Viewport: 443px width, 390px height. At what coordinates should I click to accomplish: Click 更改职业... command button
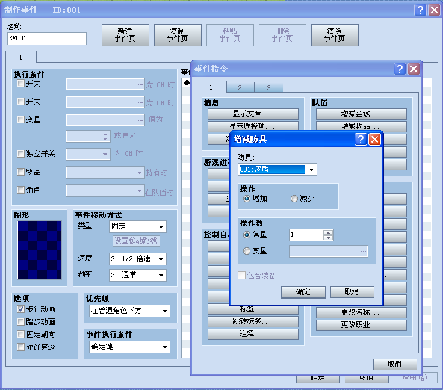coord(361,326)
